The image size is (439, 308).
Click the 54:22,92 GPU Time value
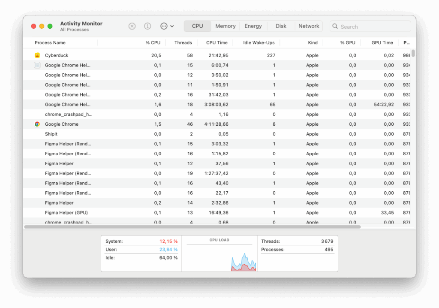[x=384, y=105]
